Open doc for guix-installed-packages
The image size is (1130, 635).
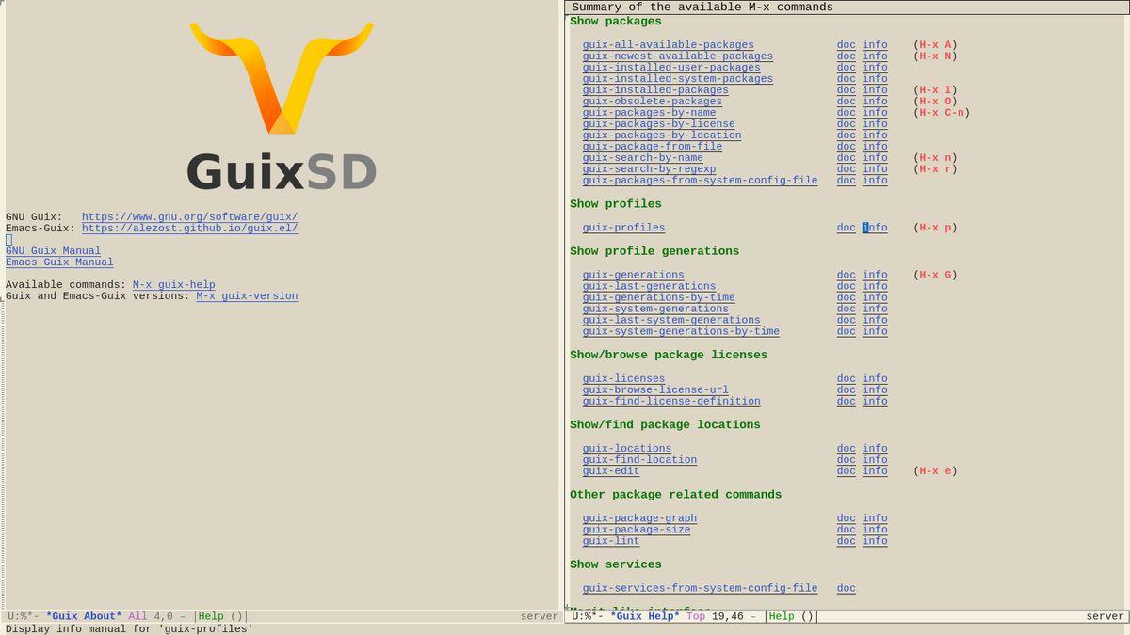pyautogui.click(x=846, y=90)
